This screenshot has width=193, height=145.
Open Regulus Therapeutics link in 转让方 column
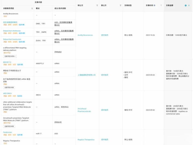point(86,140)
